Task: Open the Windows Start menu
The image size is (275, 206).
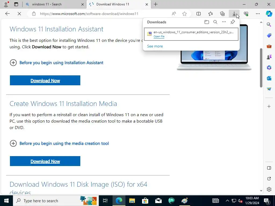Action: 6,201
